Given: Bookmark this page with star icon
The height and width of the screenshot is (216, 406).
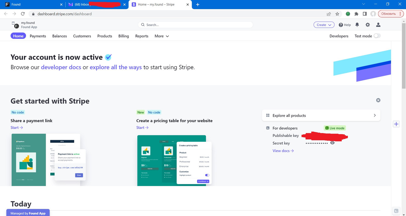Looking at the screenshot, I should [x=337, y=14].
